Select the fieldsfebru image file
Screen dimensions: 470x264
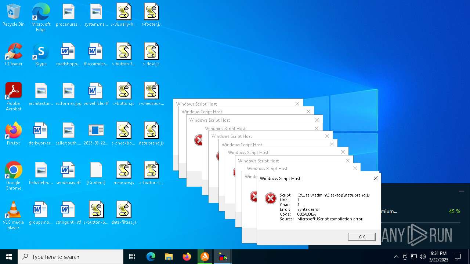point(41,173)
